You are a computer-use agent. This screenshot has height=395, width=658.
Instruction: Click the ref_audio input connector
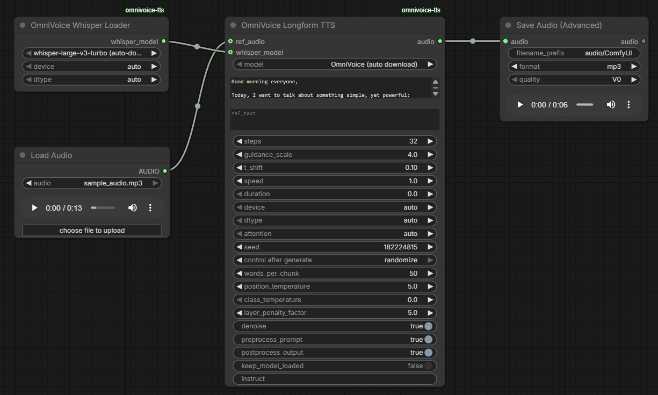pos(230,41)
